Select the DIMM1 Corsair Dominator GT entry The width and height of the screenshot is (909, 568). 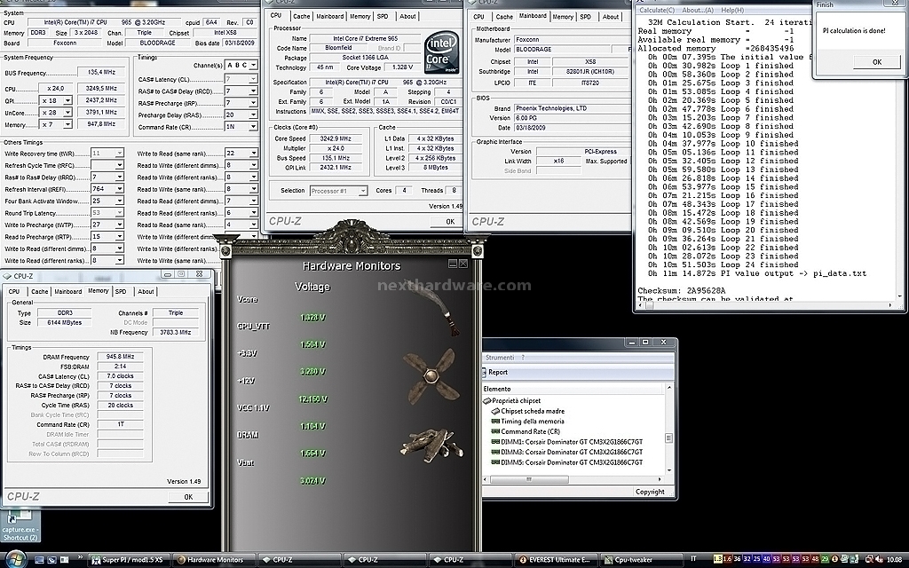(567, 442)
